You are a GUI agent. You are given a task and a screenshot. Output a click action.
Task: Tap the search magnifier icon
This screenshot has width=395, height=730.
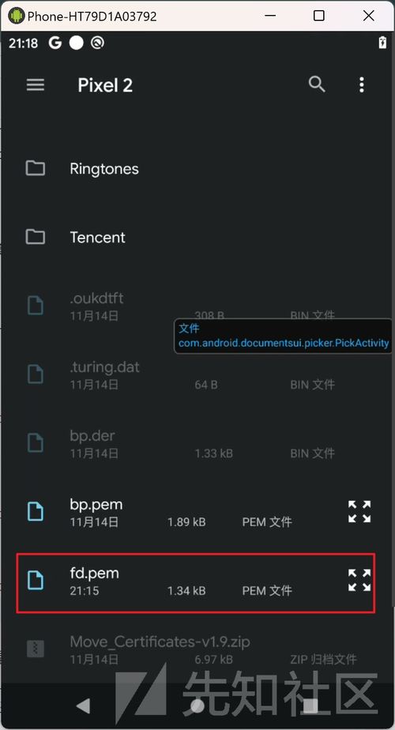click(x=317, y=85)
